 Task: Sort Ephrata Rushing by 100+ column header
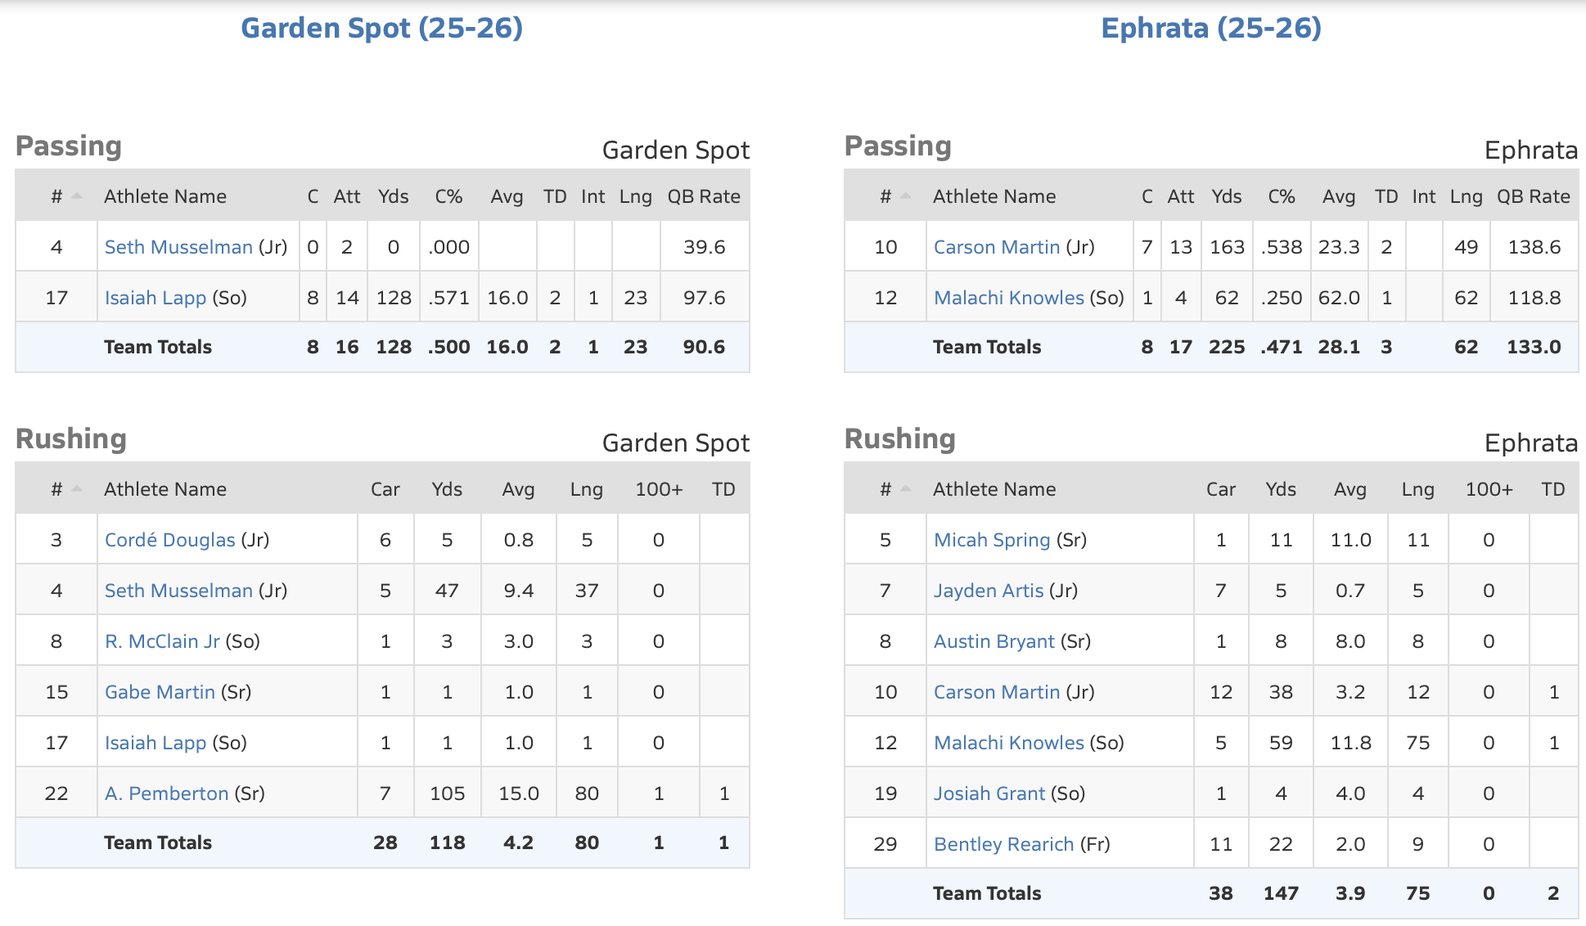coord(1489,489)
